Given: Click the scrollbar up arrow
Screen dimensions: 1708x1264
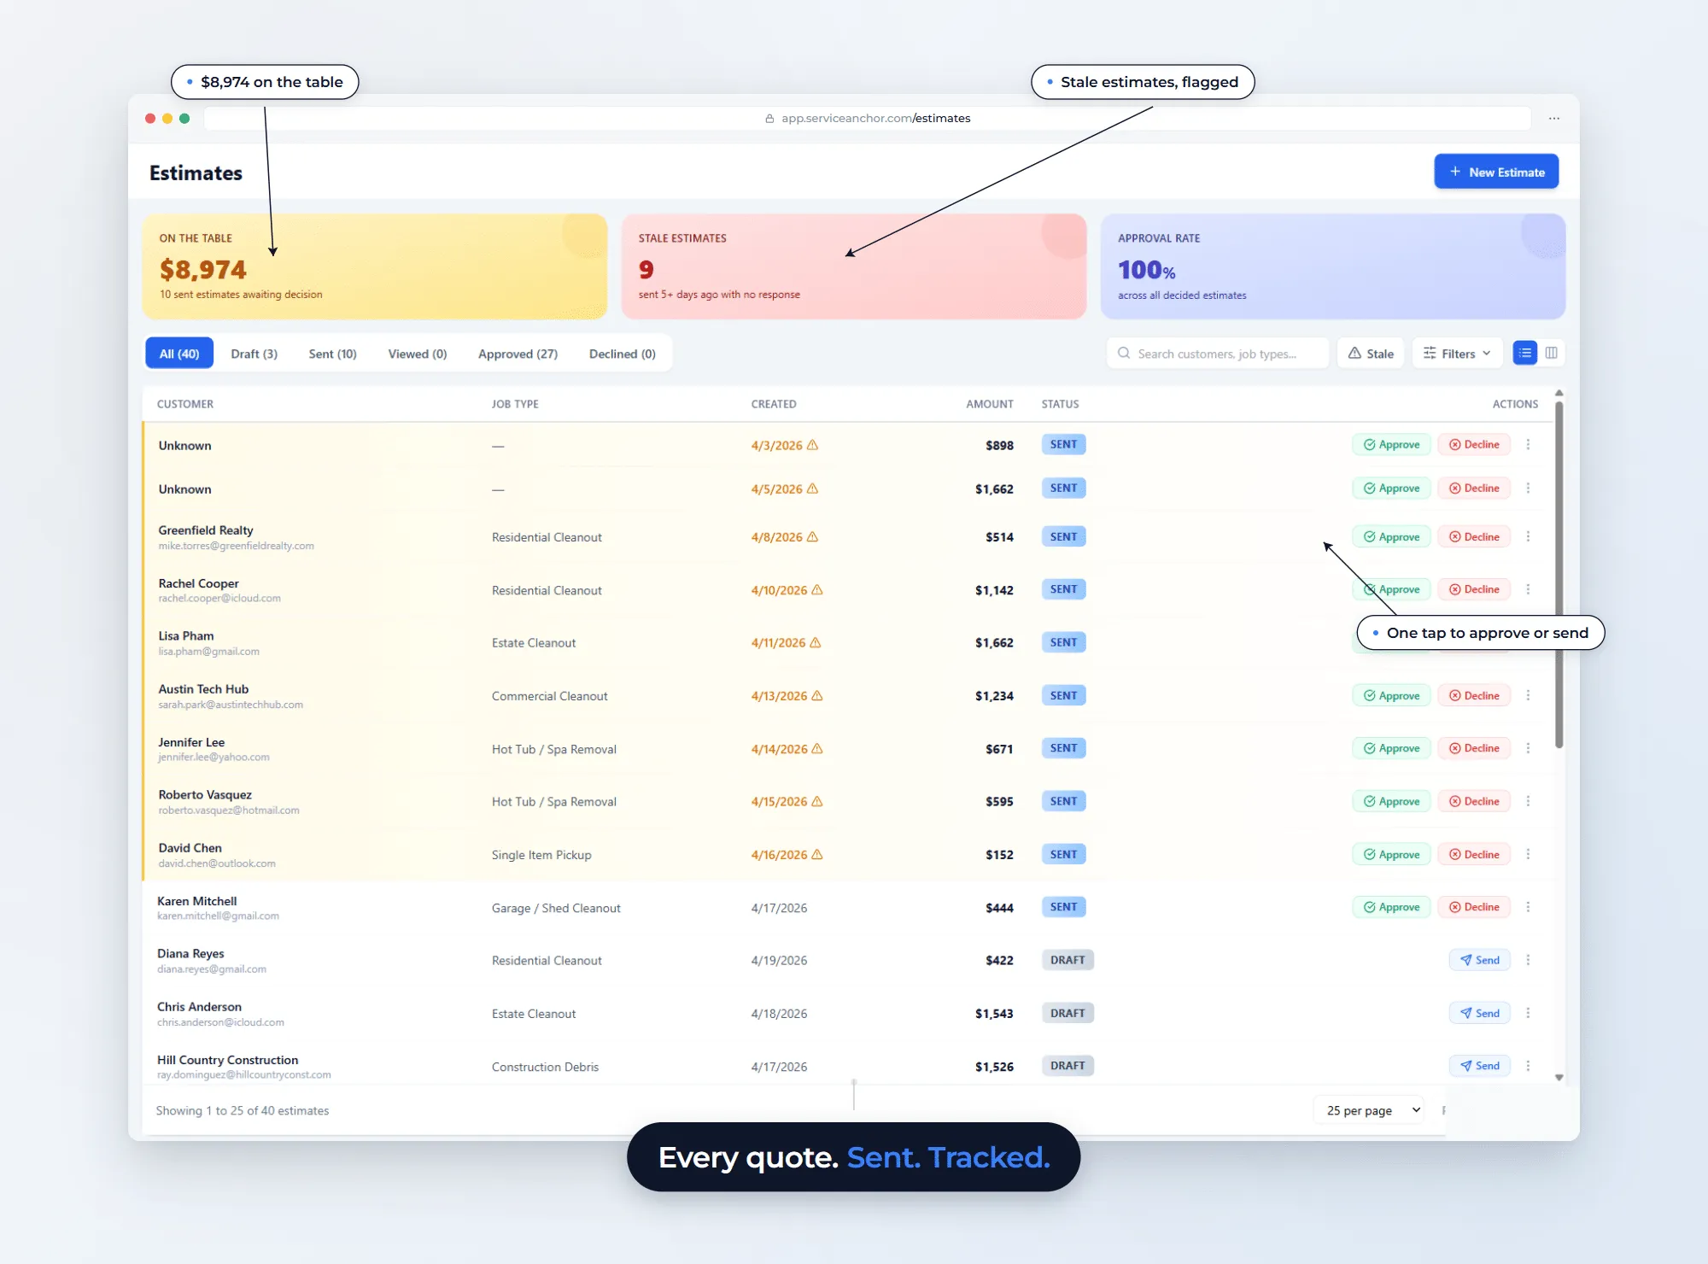Looking at the screenshot, I should point(1559,393).
